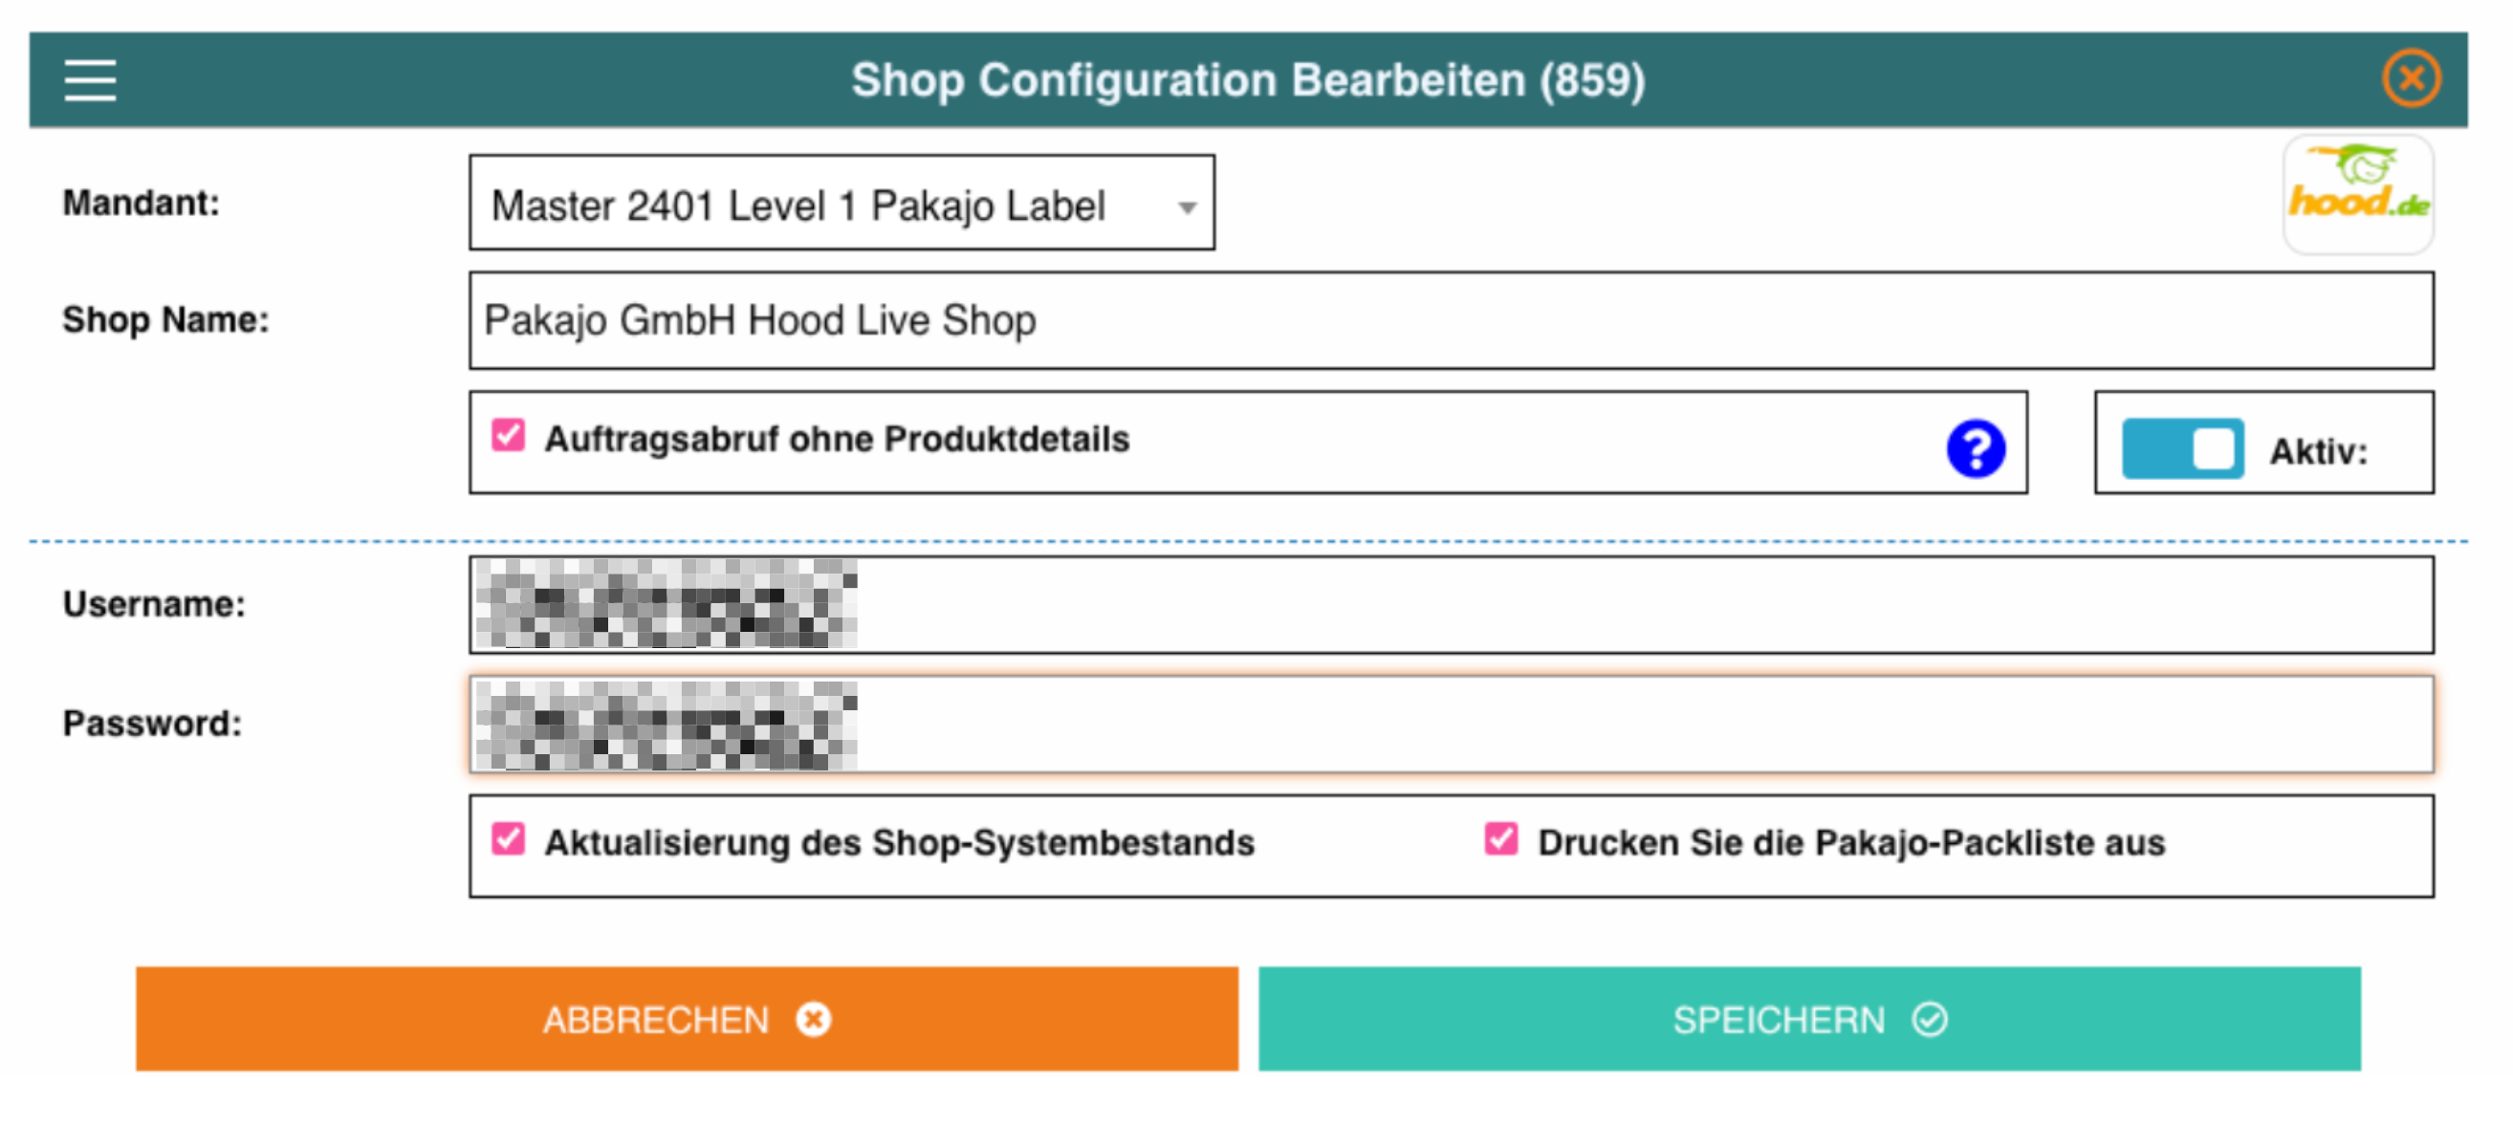Open the Mandant dropdown arrow
Image resolution: width=2513 pixels, height=1127 pixels.
1187,206
